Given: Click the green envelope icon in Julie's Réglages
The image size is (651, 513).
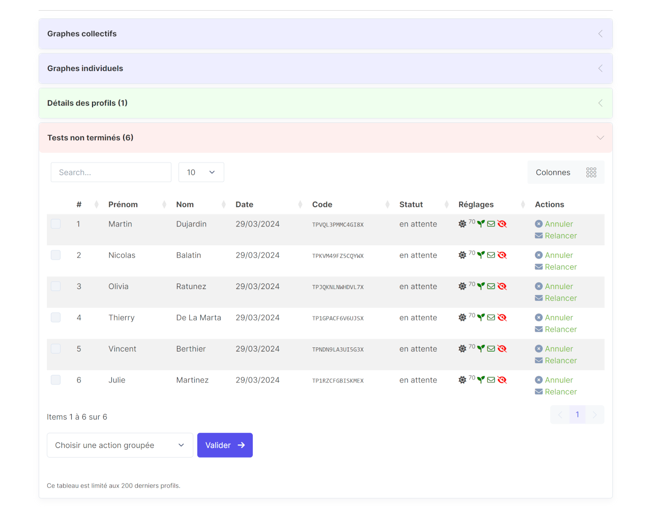Looking at the screenshot, I should 491,380.
